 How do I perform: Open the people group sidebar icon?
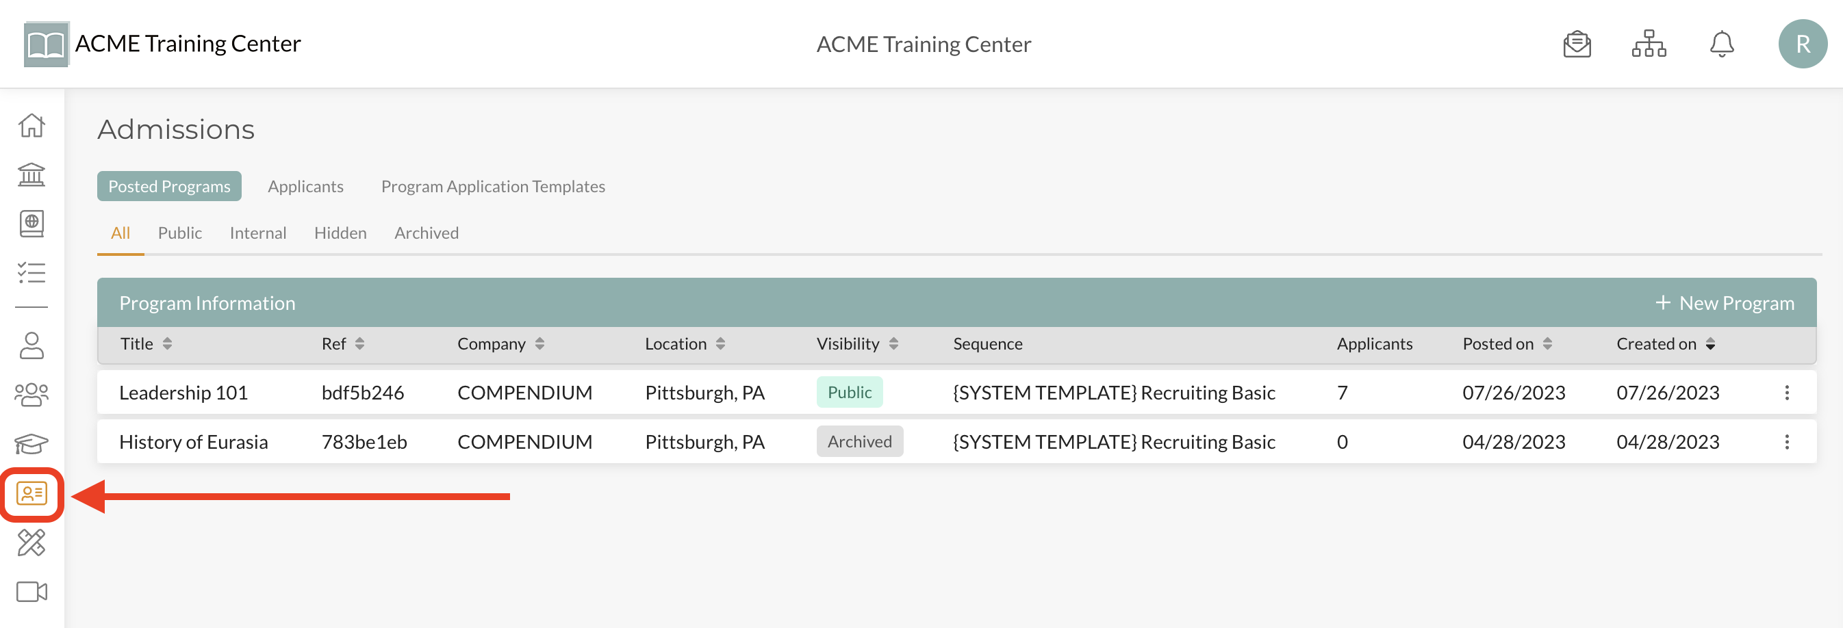[31, 395]
